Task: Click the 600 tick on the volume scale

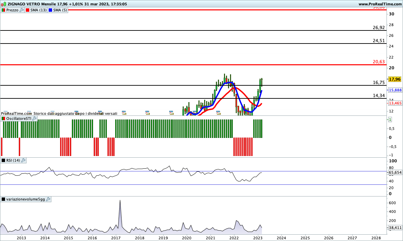Action: click(393, 203)
